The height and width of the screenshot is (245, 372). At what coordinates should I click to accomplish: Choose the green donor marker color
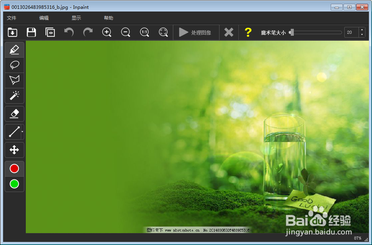pos(15,184)
